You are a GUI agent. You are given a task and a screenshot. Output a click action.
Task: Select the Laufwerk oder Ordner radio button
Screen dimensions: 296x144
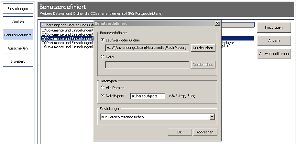[103, 40]
